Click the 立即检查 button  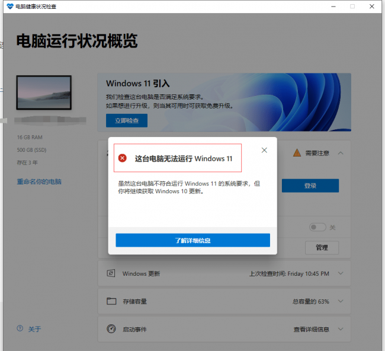pyautogui.click(x=127, y=120)
